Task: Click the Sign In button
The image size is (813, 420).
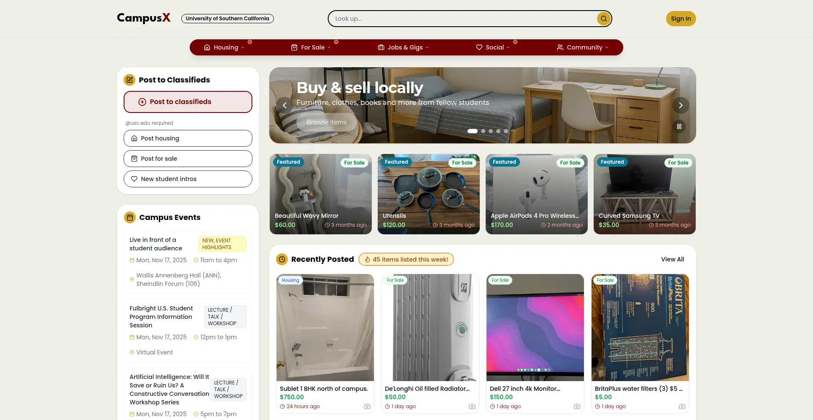Action: click(x=681, y=19)
